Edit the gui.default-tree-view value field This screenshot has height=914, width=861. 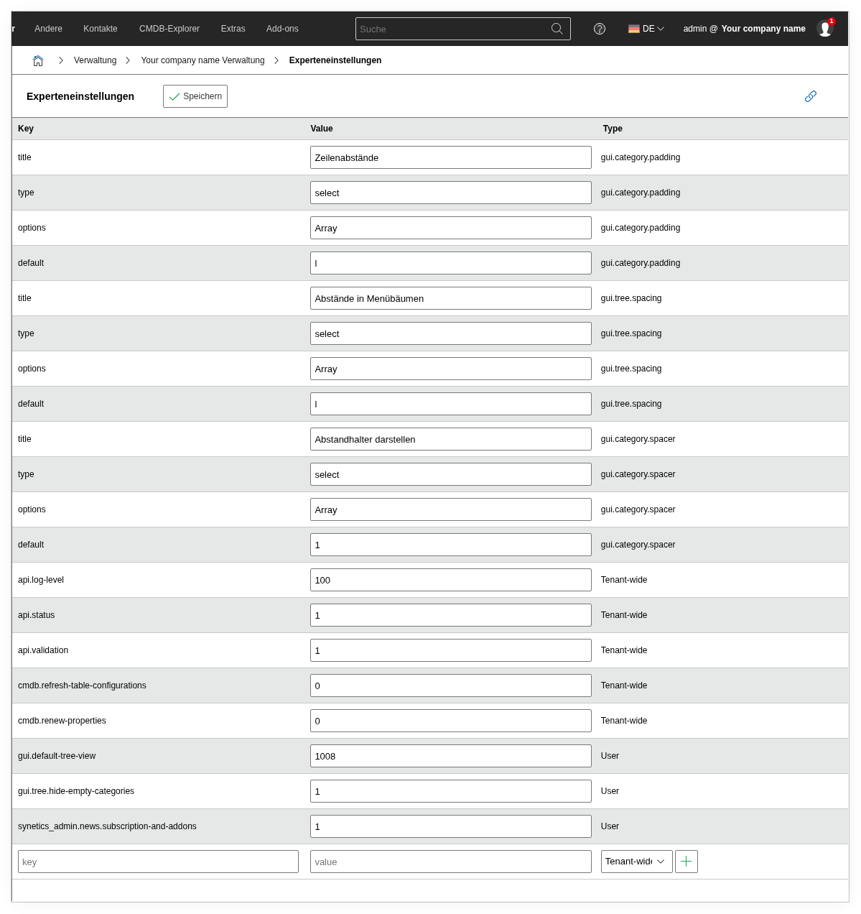[x=450, y=756]
